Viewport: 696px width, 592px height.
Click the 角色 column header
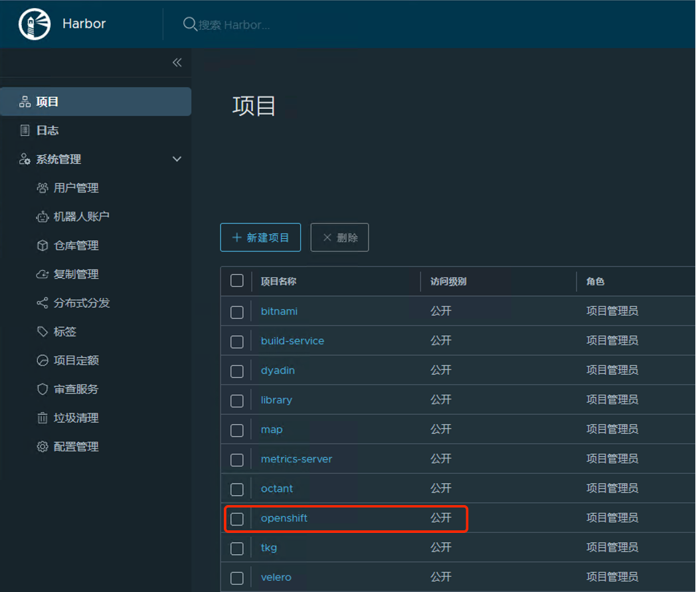point(595,281)
